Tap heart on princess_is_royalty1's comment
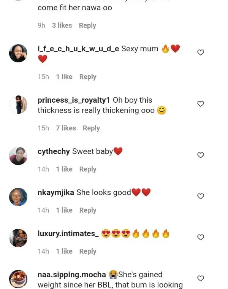 click(201, 104)
